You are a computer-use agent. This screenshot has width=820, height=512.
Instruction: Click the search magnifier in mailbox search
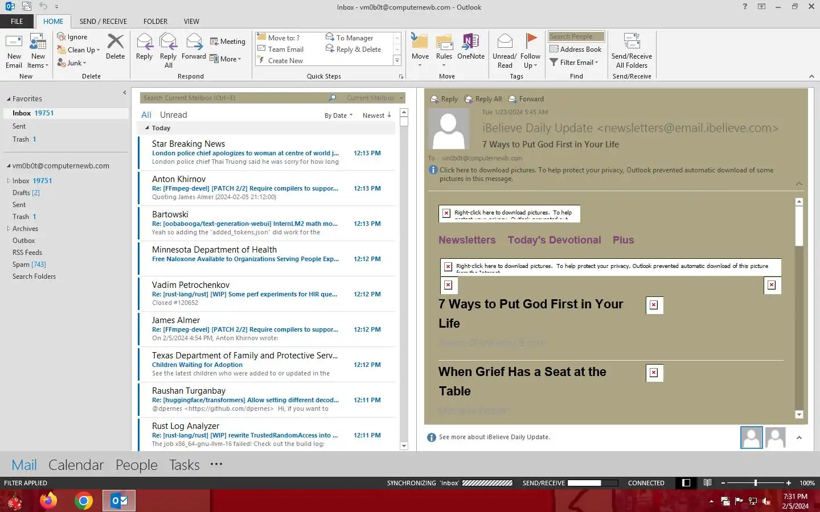point(333,98)
